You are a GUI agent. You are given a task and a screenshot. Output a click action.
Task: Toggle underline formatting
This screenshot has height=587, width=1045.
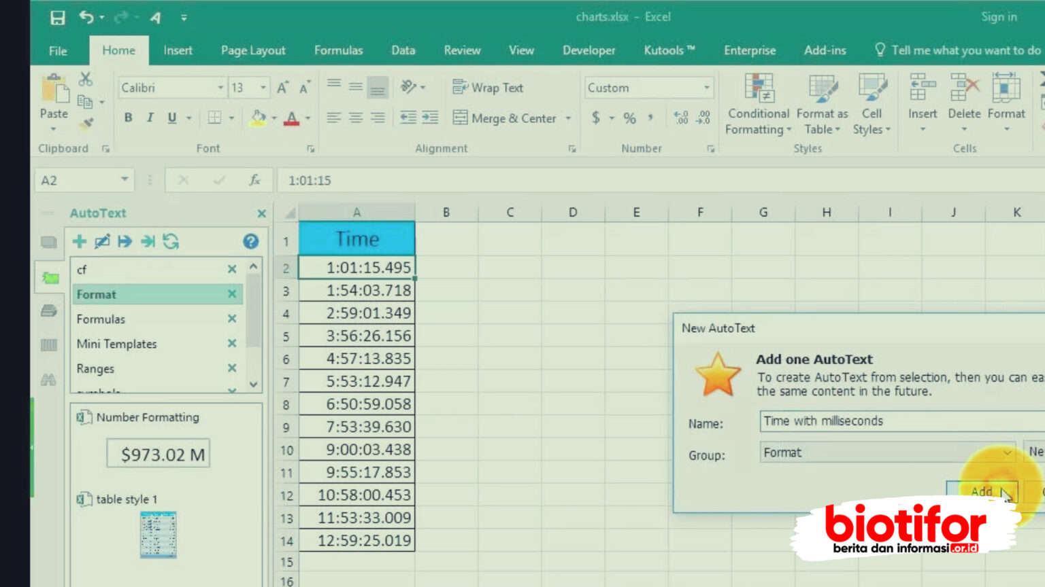tap(171, 117)
